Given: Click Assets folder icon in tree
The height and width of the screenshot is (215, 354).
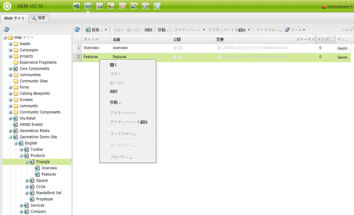Looking at the screenshot, I should [x=16, y=44].
